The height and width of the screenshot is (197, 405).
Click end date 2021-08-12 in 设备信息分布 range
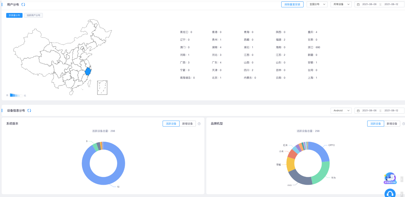(x=391, y=110)
